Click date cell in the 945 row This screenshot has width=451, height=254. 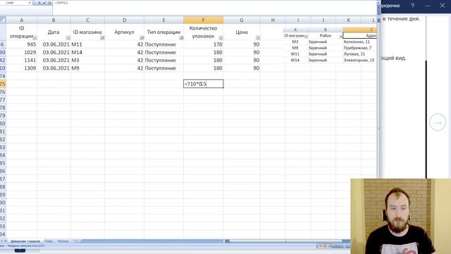coord(54,44)
